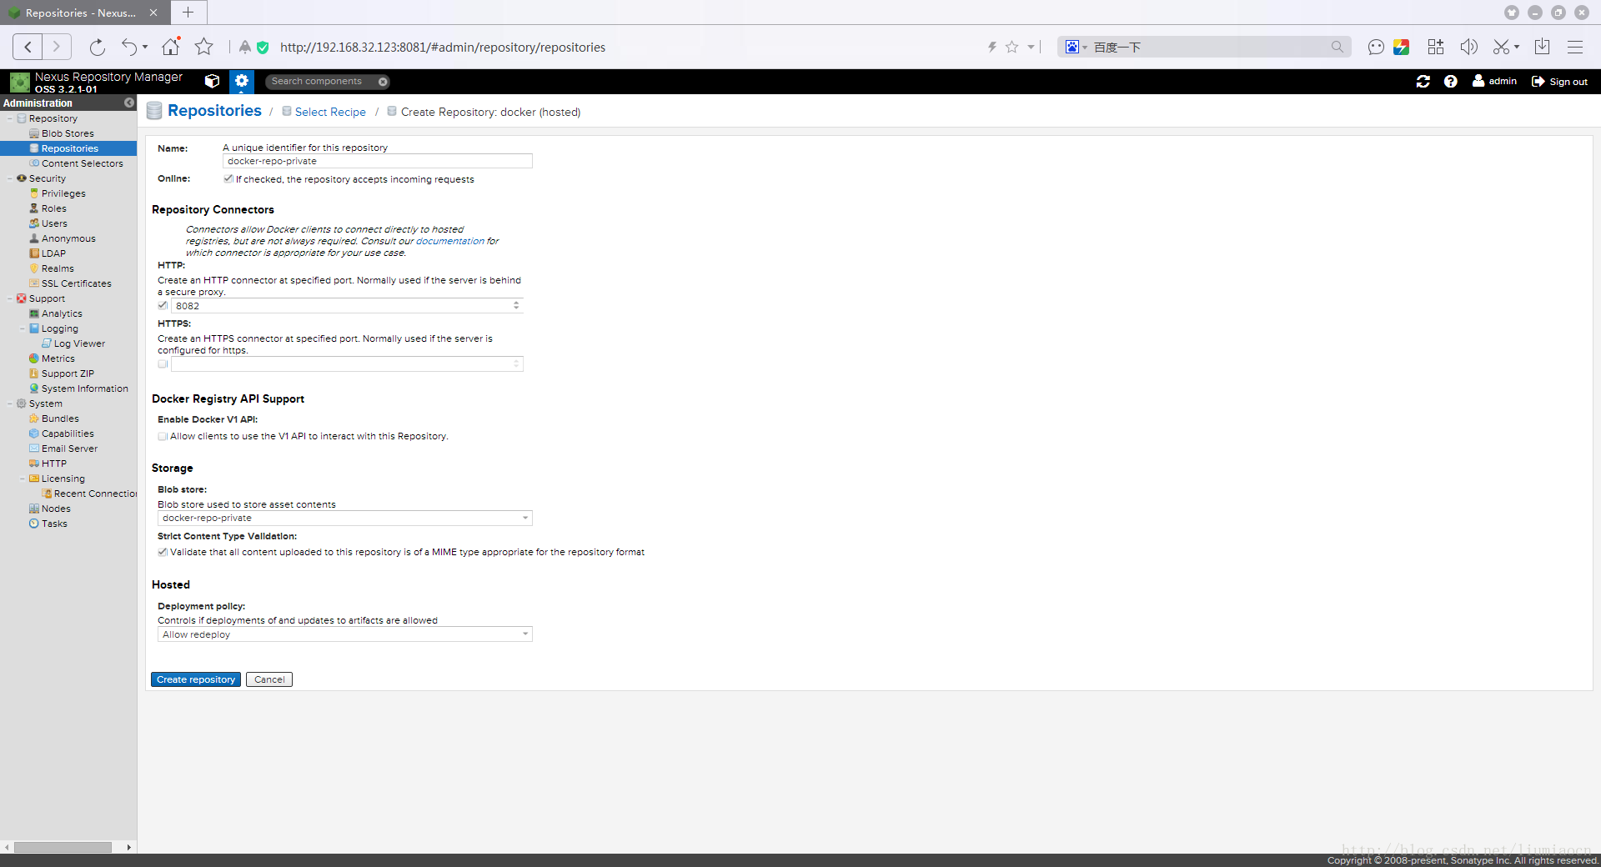
Task: Reload the browser page
Action: click(x=98, y=47)
